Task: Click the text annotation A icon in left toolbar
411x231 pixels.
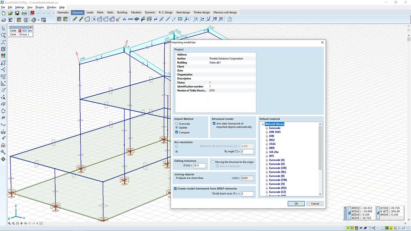Action: 3,97
